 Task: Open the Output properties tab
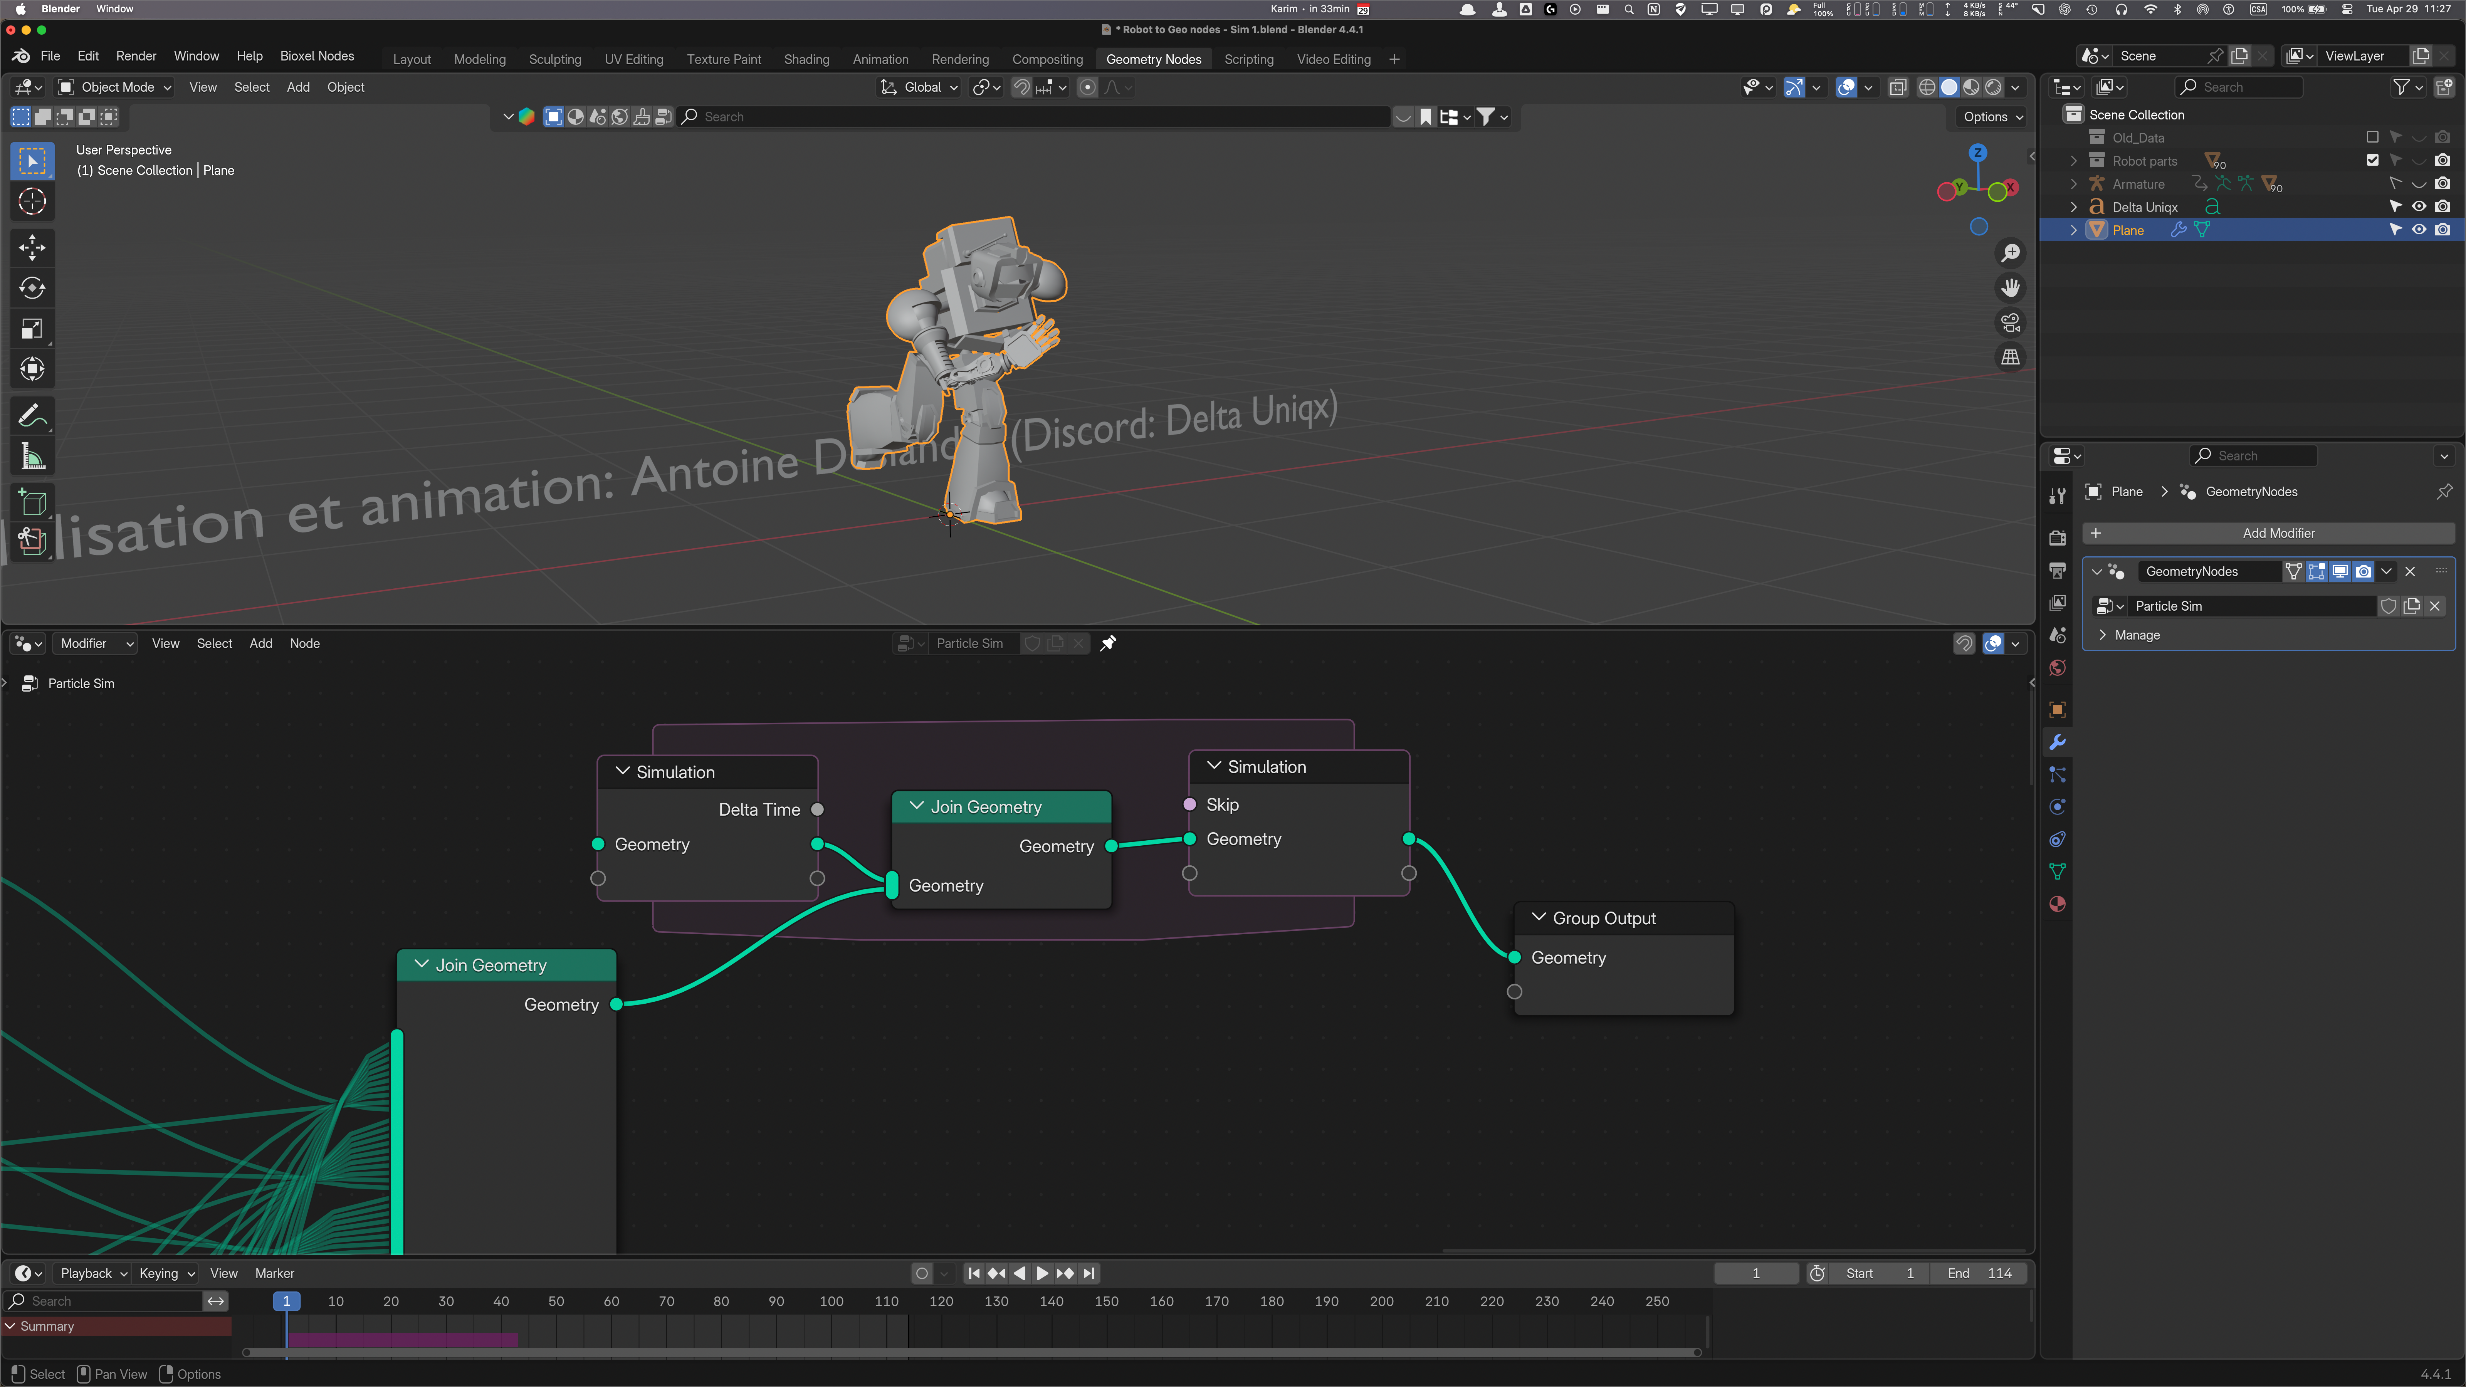coord(2057,571)
